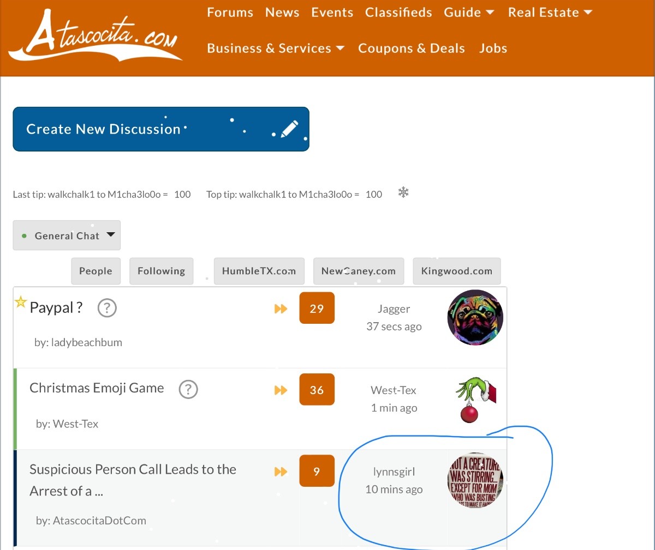The width and height of the screenshot is (655, 550).
Task: Open West-Tex's Grinch hand avatar
Action: [475, 399]
